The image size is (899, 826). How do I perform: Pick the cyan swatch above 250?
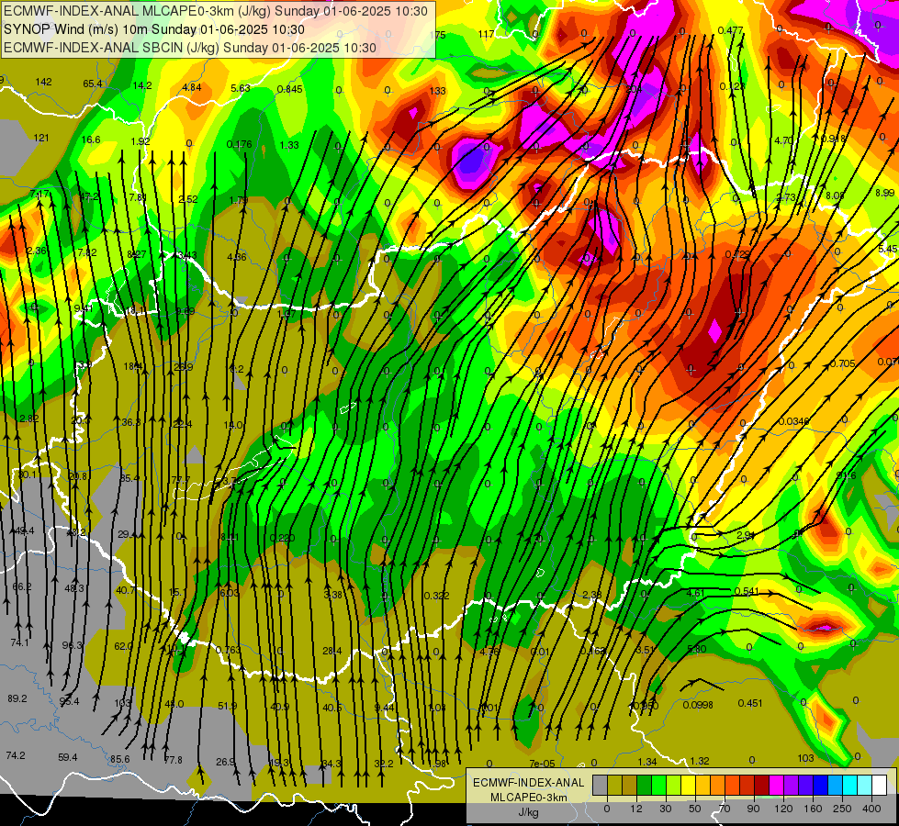(x=849, y=785)
